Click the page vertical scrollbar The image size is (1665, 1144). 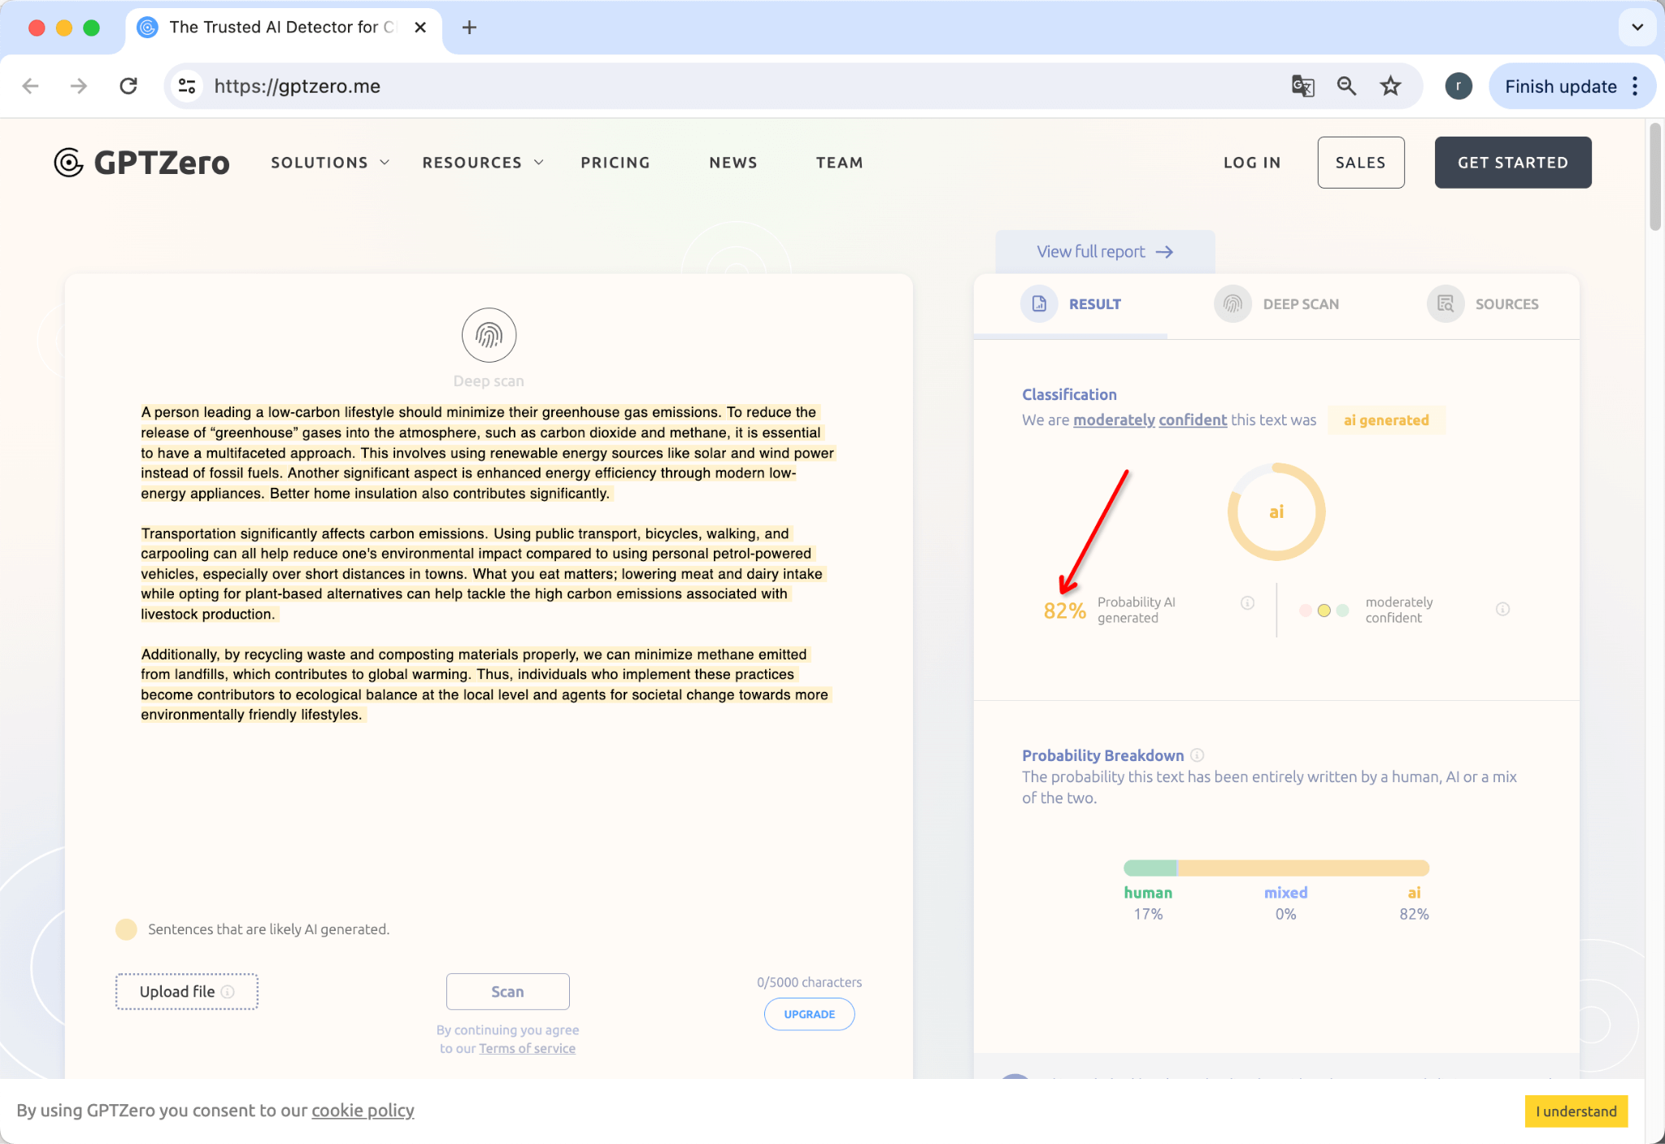coord(1655,176)
